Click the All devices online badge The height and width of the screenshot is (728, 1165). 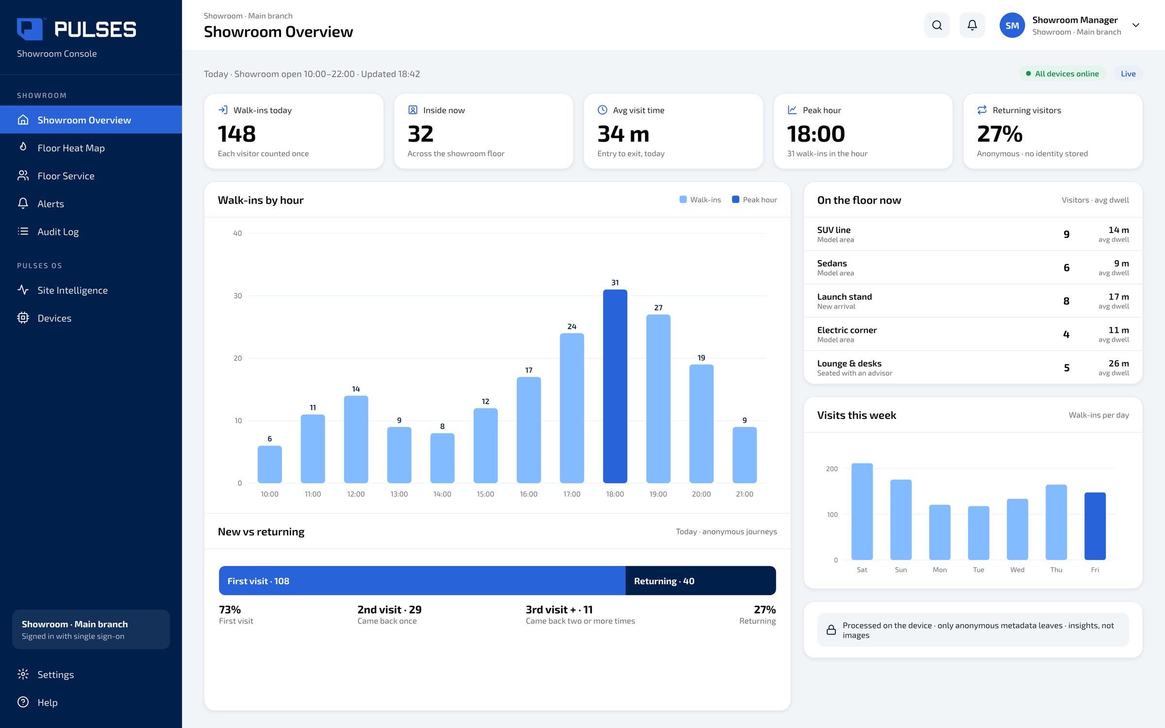pyautogui.click(x=1062, y=74)
